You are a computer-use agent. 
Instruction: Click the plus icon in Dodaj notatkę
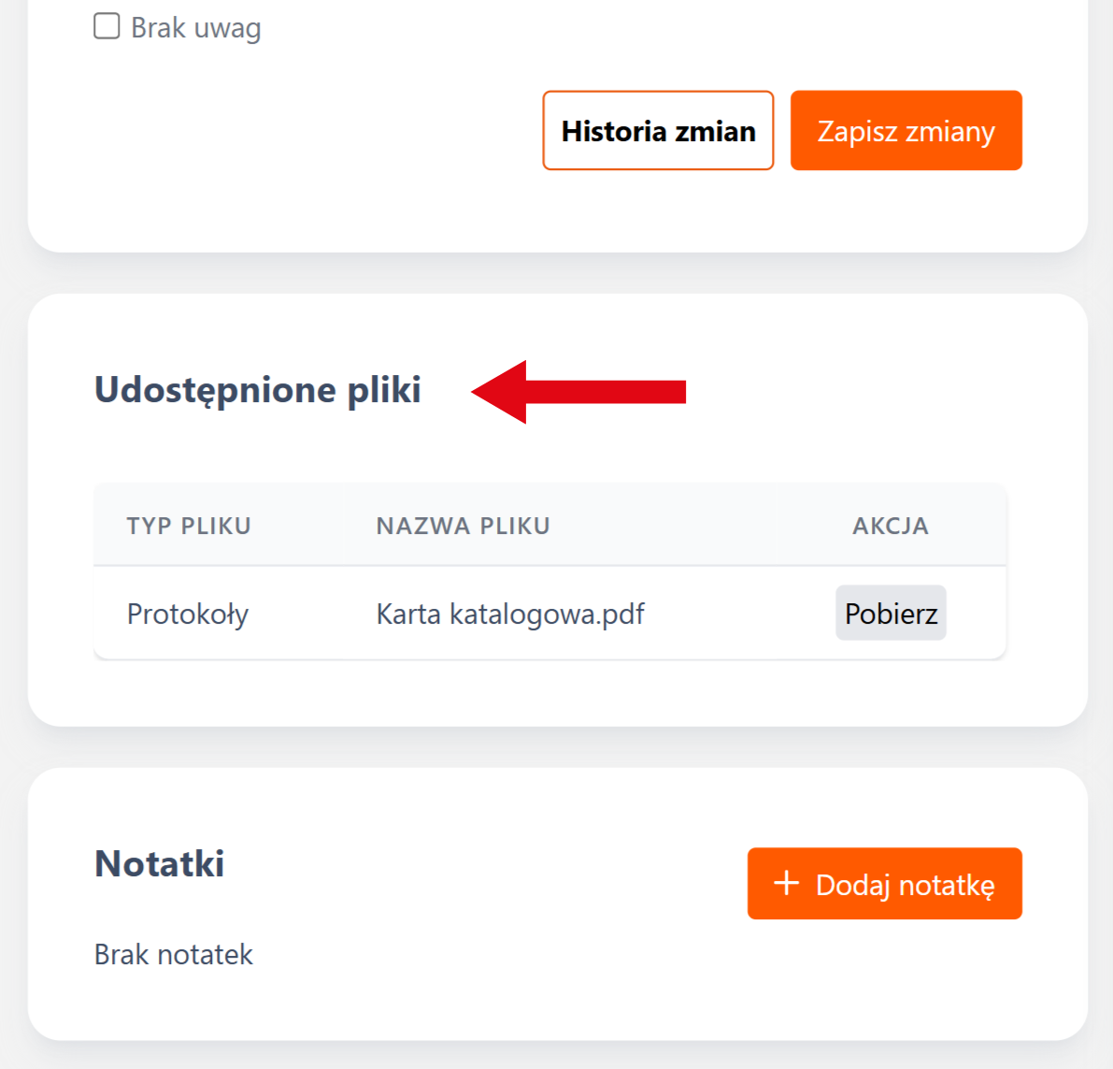(787, 883)
